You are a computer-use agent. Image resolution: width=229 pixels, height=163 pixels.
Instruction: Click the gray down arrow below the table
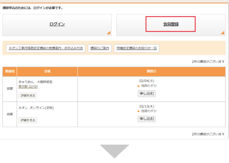click(114, 151)
